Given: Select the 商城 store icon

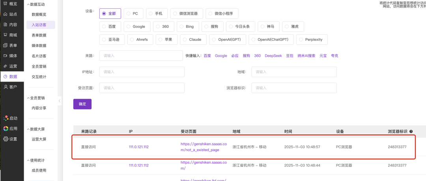Looking at the screenshot, I should tap(6, 35).
